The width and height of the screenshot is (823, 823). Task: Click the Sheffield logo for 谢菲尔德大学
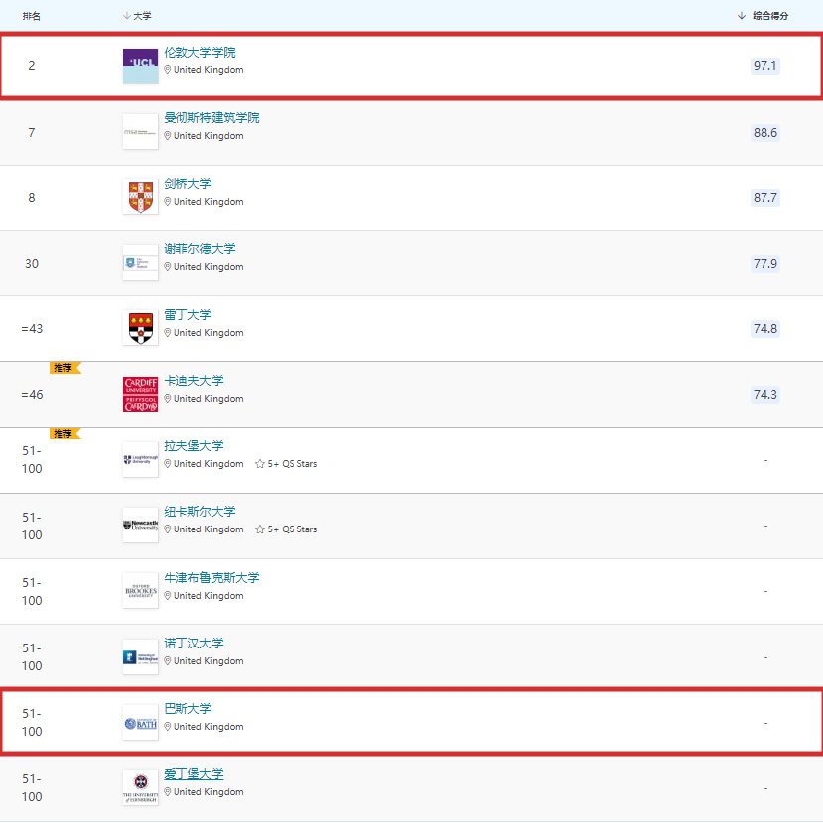click(140, 263)
